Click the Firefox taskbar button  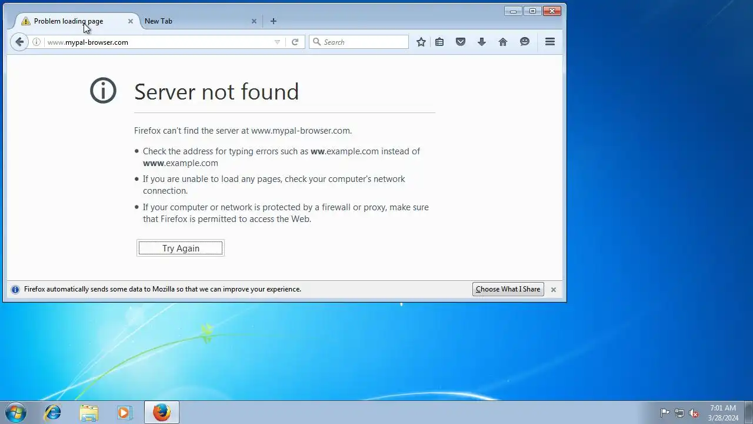coord(162,412)
